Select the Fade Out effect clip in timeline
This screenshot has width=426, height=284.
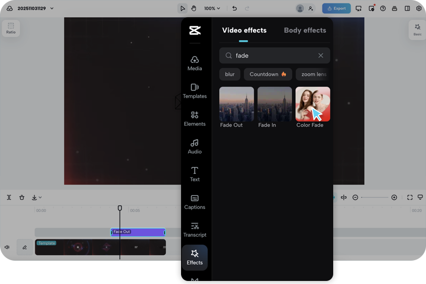pos(138,232)
